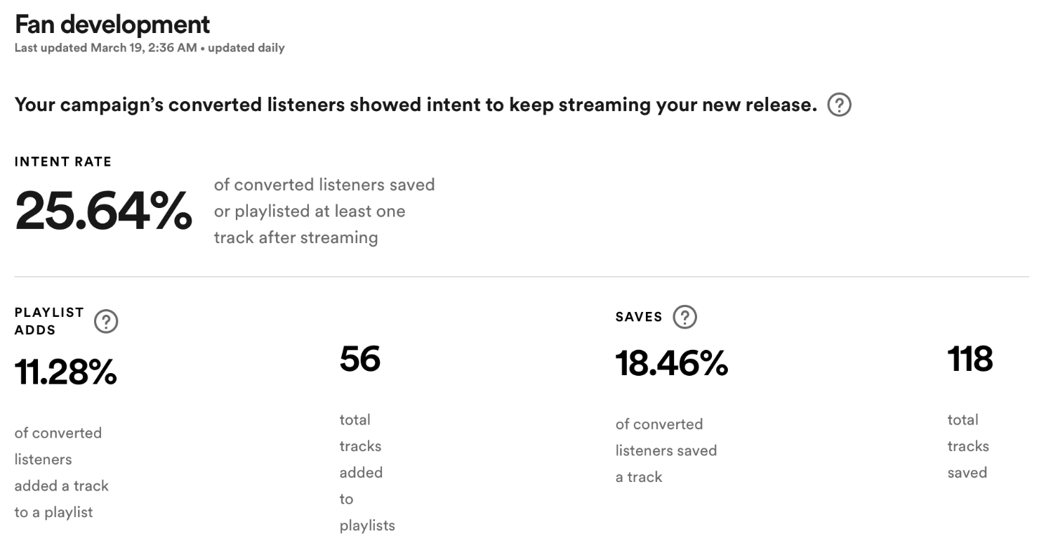Click the PLAYLIST ADDS section header
Screen dimensions: 1039x548
click(x=49, y=320)
